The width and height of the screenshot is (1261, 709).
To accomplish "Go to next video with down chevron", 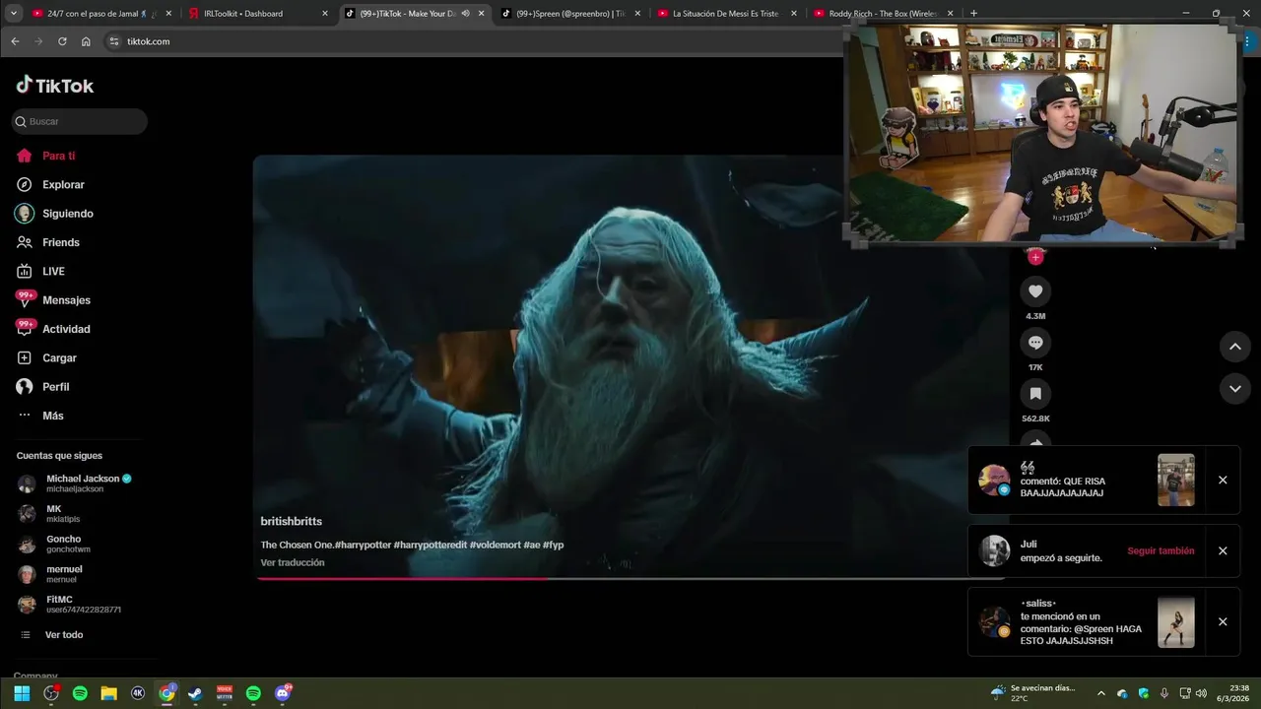I will [x=1234, y=389].
